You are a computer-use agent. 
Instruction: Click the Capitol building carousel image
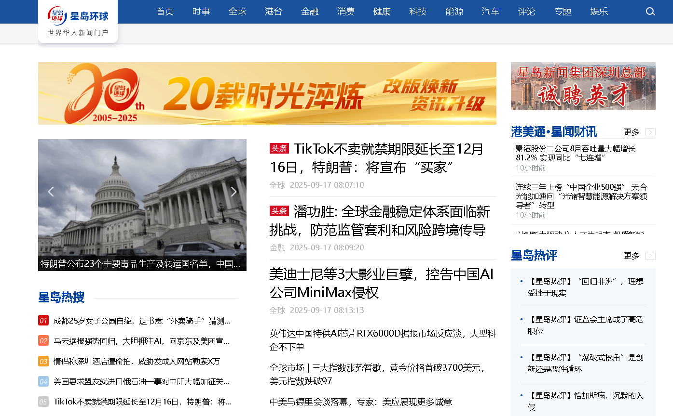[142, 197]
